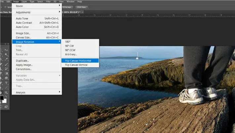Select the Magic Wand tool
Viewport: 235px width, 133px height.
(x=6, y=54)
